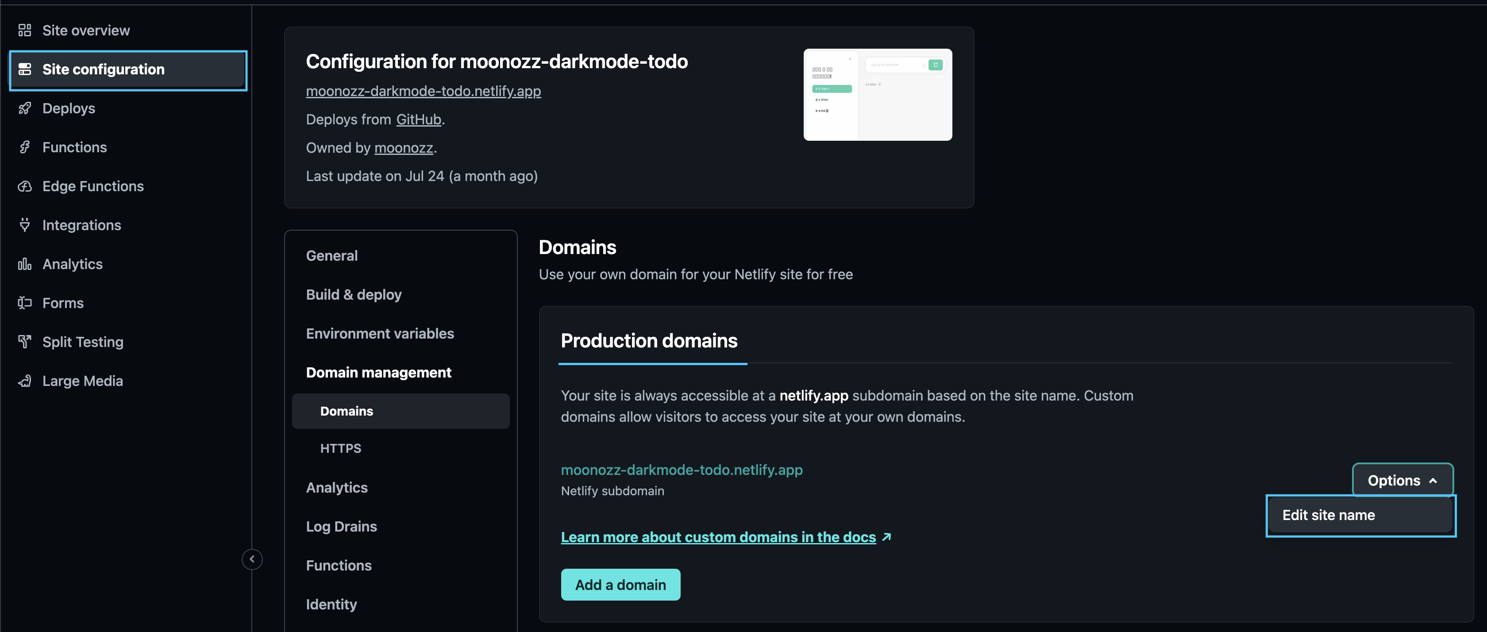1487x632 pixels.
Task: Click the Domains heading
Action: 577,247
